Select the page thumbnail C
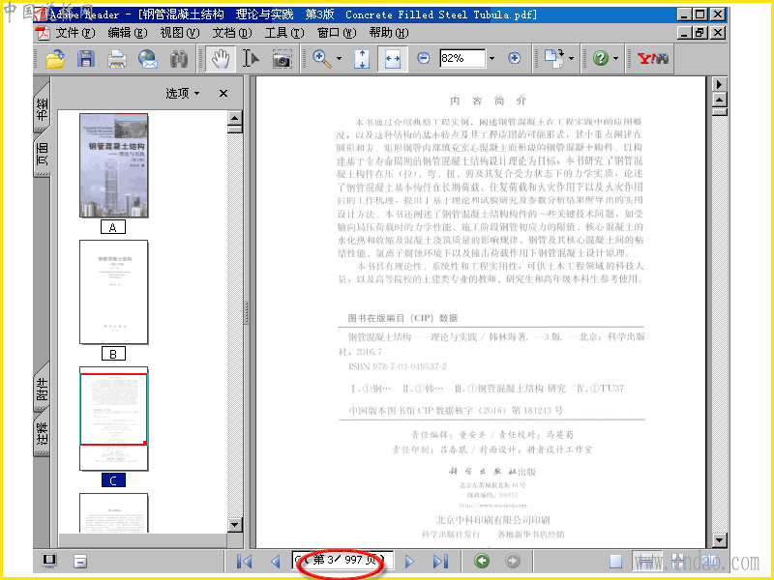Screen dimensions: 774x580 pos(113,419)
